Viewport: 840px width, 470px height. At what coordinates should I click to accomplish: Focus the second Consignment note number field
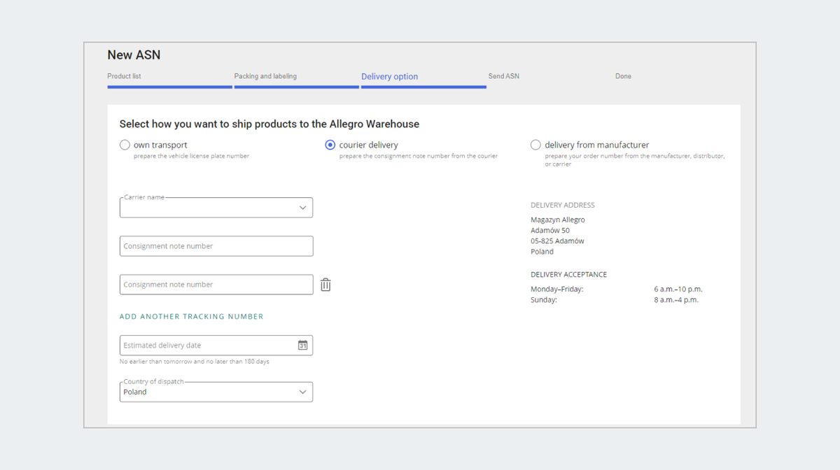(x=216, y=285)
